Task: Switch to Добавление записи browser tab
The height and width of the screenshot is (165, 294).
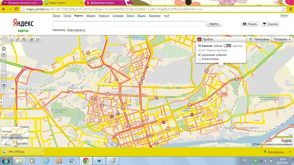Action: 105,3
